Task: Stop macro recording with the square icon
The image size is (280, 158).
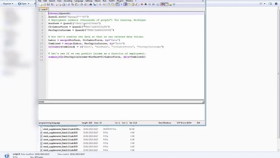Action: 146,4
